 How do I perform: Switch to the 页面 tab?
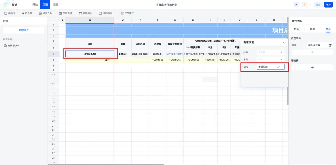pos(45,5)
